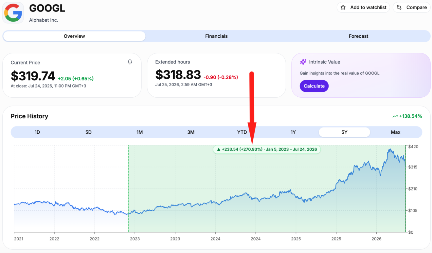432x253 pixels.
Task: Select the 5D price range
Action: tap(88, 132)
